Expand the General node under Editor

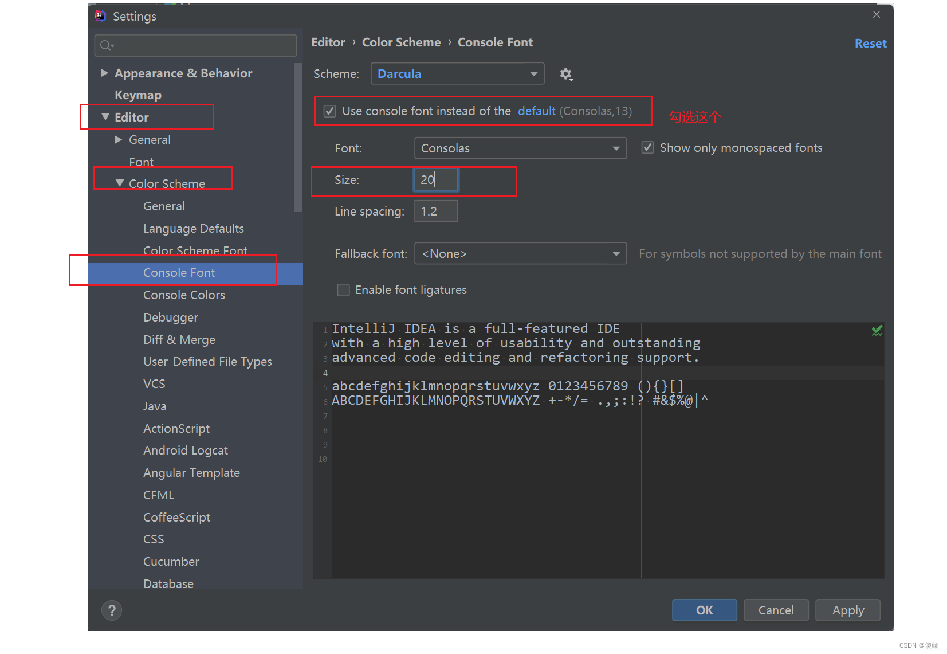(119, 139)
